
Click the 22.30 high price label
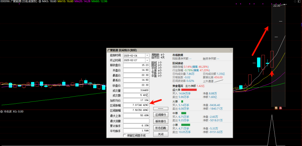pos(277,6)
